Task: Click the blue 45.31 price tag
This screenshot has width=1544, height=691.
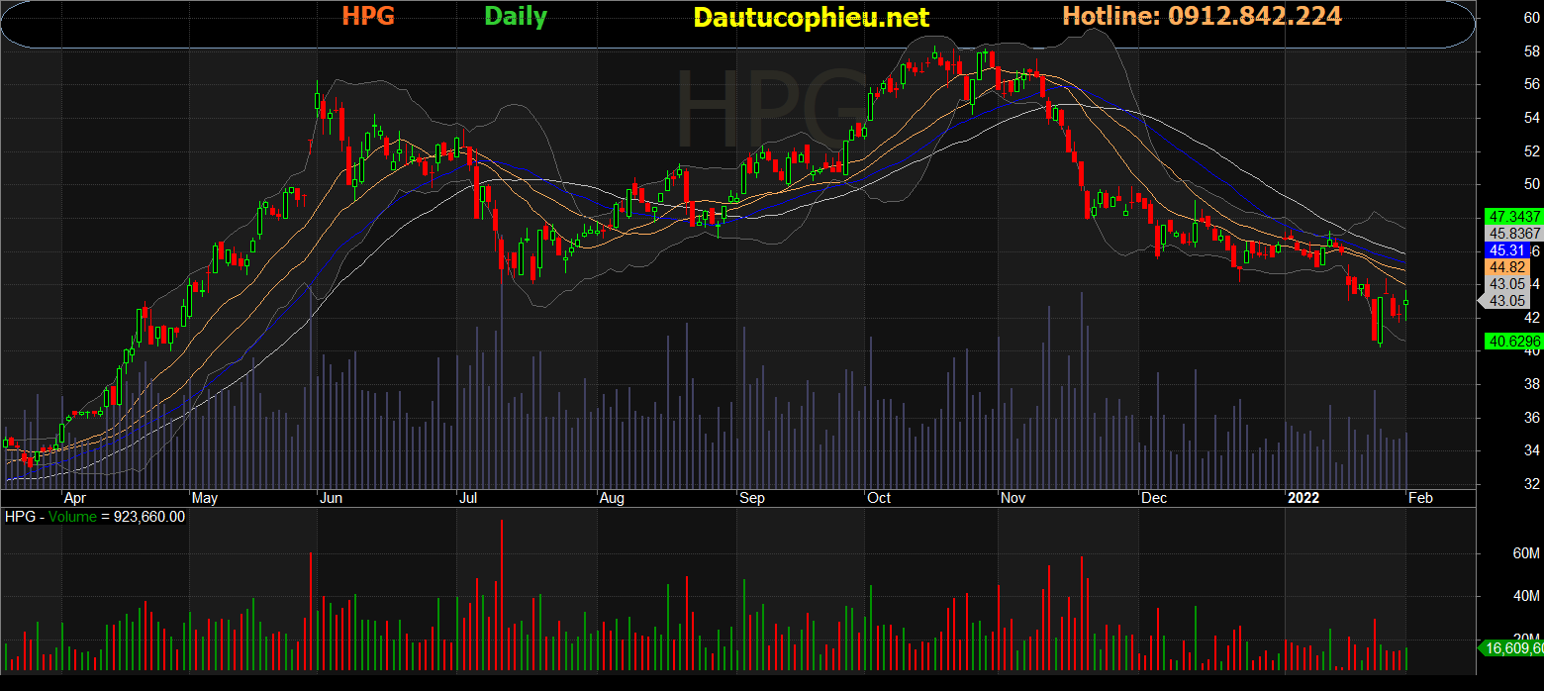Action: coord(1505,249)
